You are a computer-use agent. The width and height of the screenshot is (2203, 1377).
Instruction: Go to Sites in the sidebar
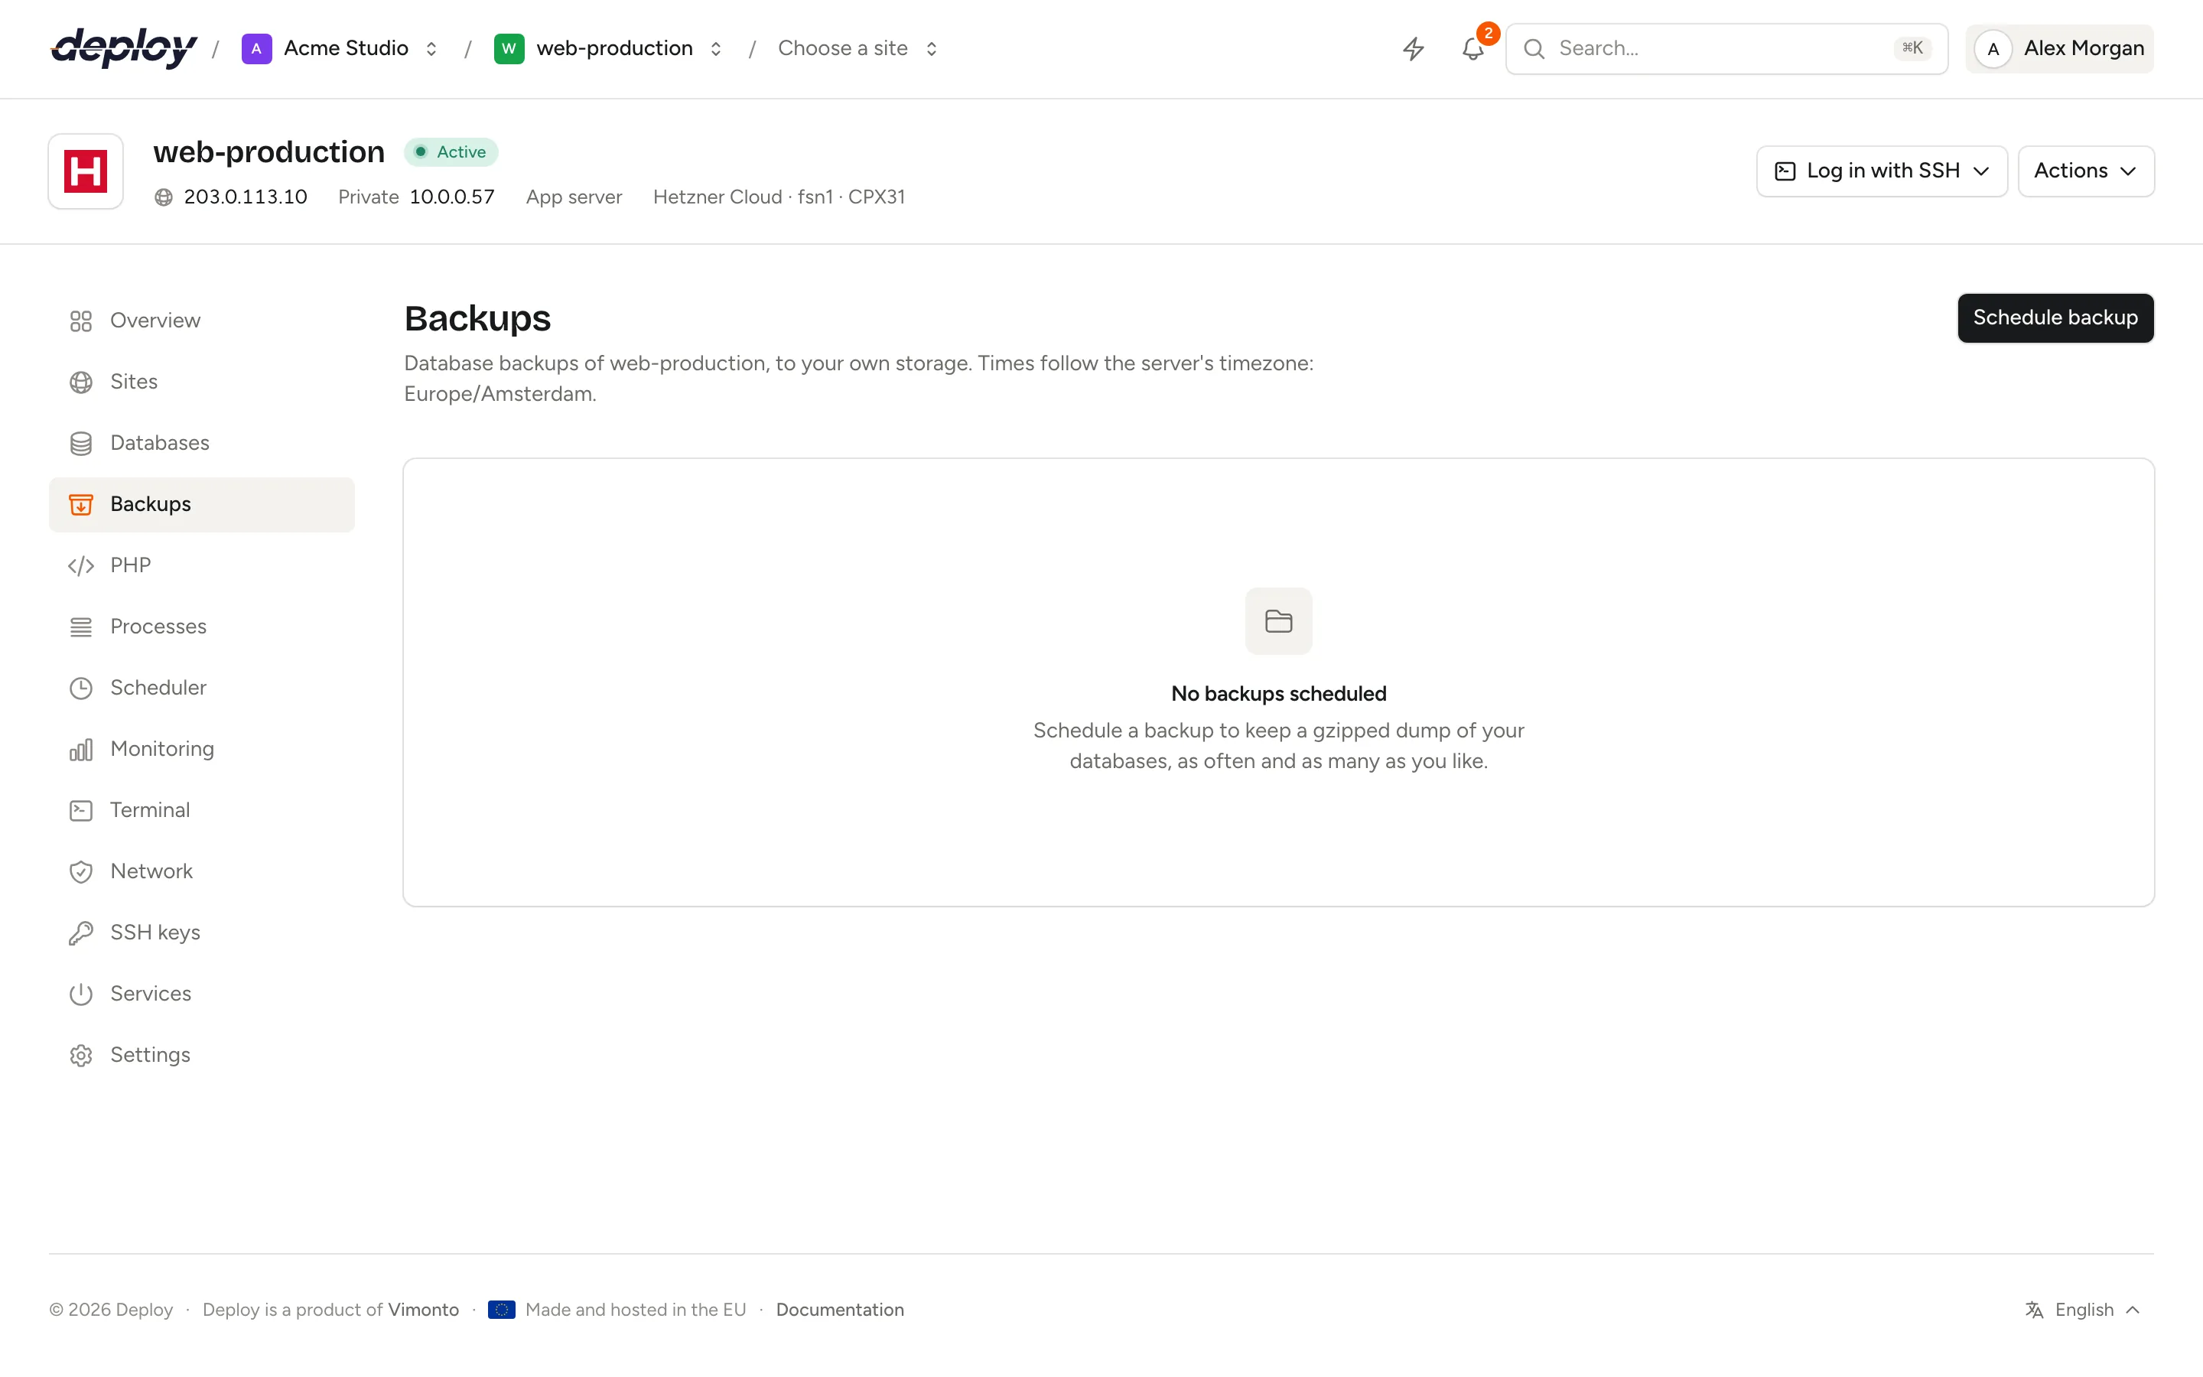202,382
